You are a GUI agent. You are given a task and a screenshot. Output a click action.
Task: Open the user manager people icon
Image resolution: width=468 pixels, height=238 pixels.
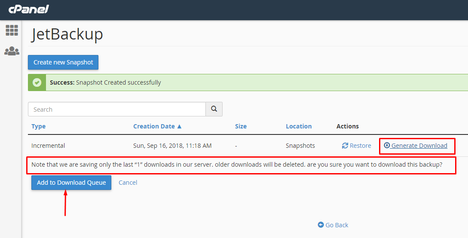[x=12, y=51]
